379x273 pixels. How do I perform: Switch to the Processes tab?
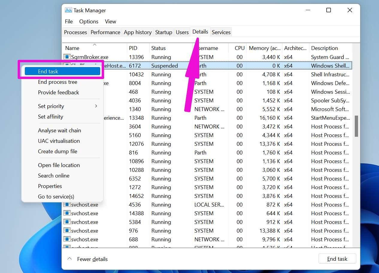75,32
